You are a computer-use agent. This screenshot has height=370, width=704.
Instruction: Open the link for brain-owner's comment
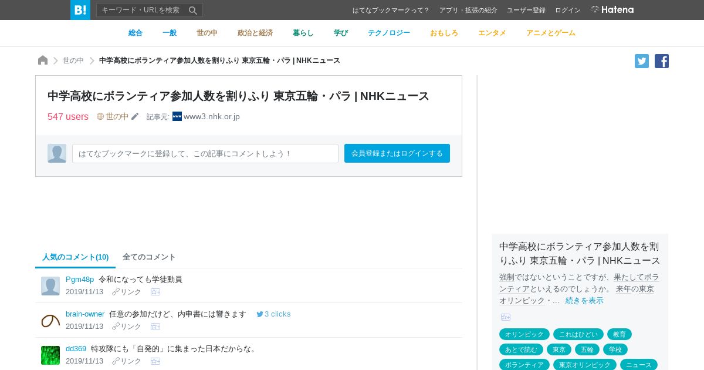click(x=127, y=327)
